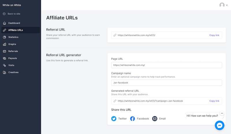Click the White on White site title

(x=12, y=5)
